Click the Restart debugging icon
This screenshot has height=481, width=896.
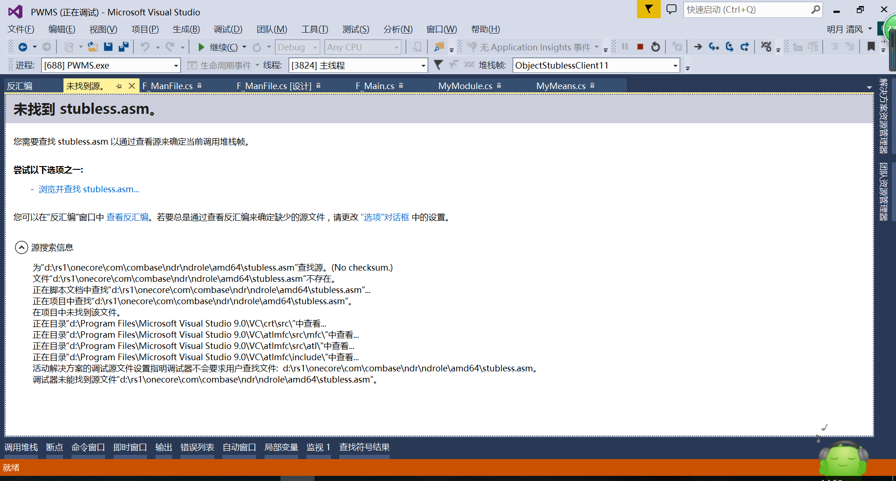click(x=656, y=47)
